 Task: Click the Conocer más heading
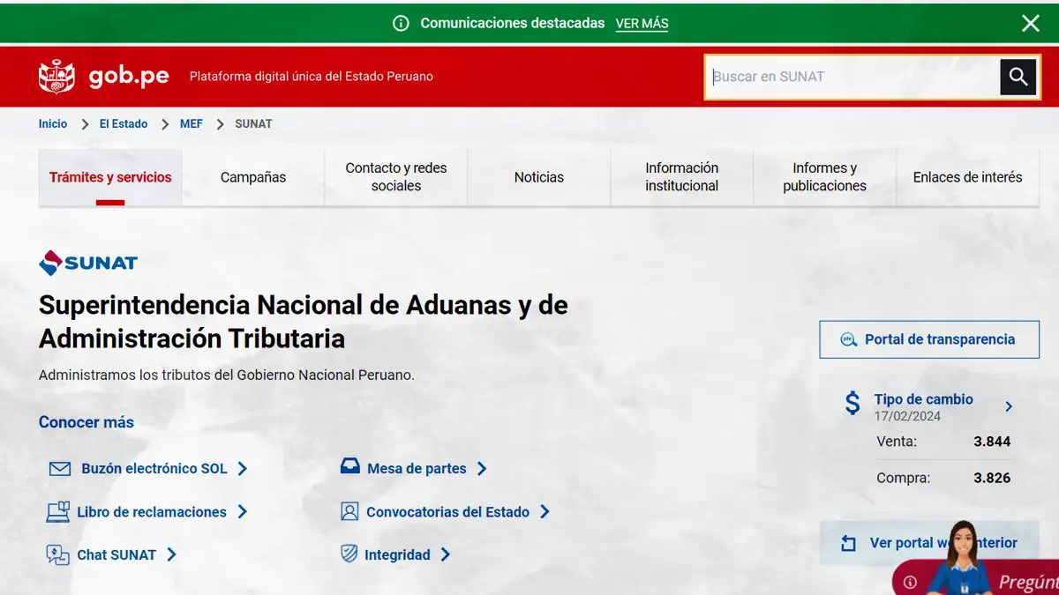pos(86,422)
